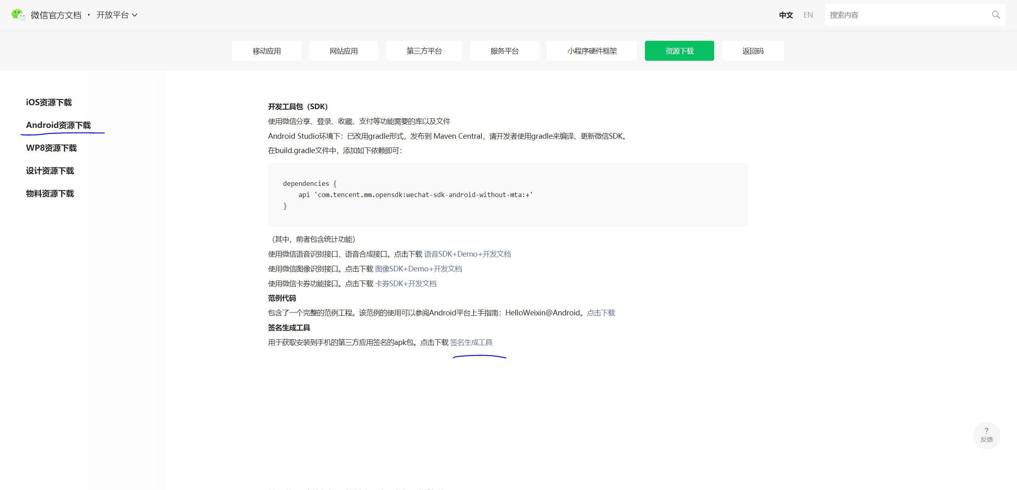Click the 微信官方文档 title text
The height and width of the screenshot is (490, 1017).
click(56, 15)
